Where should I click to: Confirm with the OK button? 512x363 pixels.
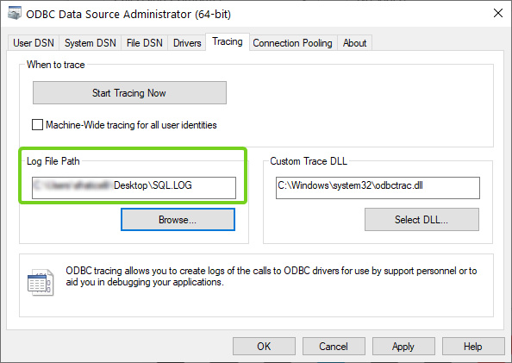tap(264, 346)
